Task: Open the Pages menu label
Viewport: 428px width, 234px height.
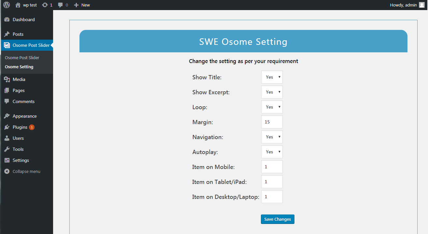Action: pos(19,90)
